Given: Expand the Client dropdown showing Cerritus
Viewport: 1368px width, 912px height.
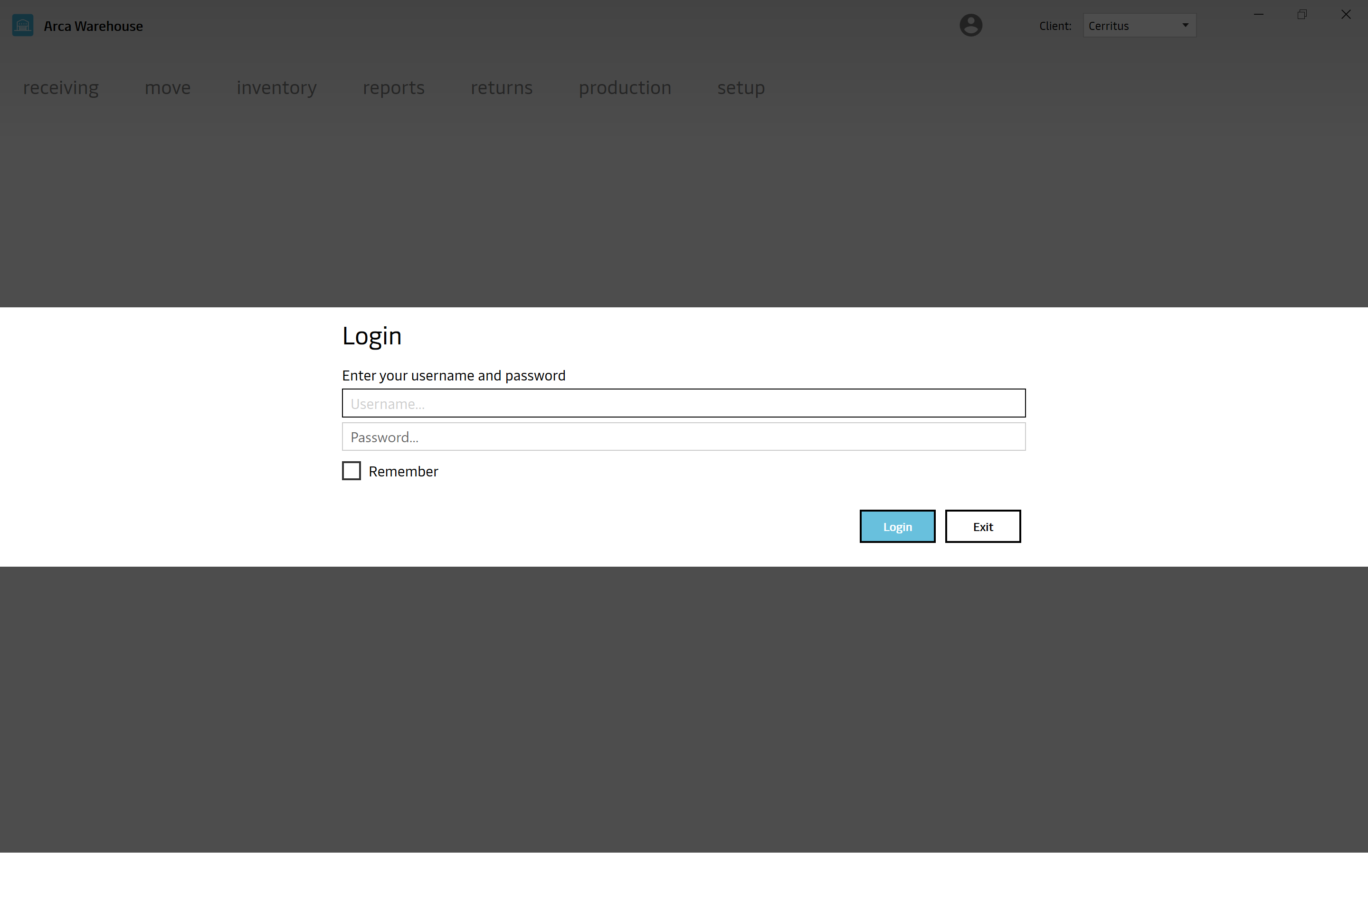Looking at the screenshot, I should click(x=1140, y=26).
